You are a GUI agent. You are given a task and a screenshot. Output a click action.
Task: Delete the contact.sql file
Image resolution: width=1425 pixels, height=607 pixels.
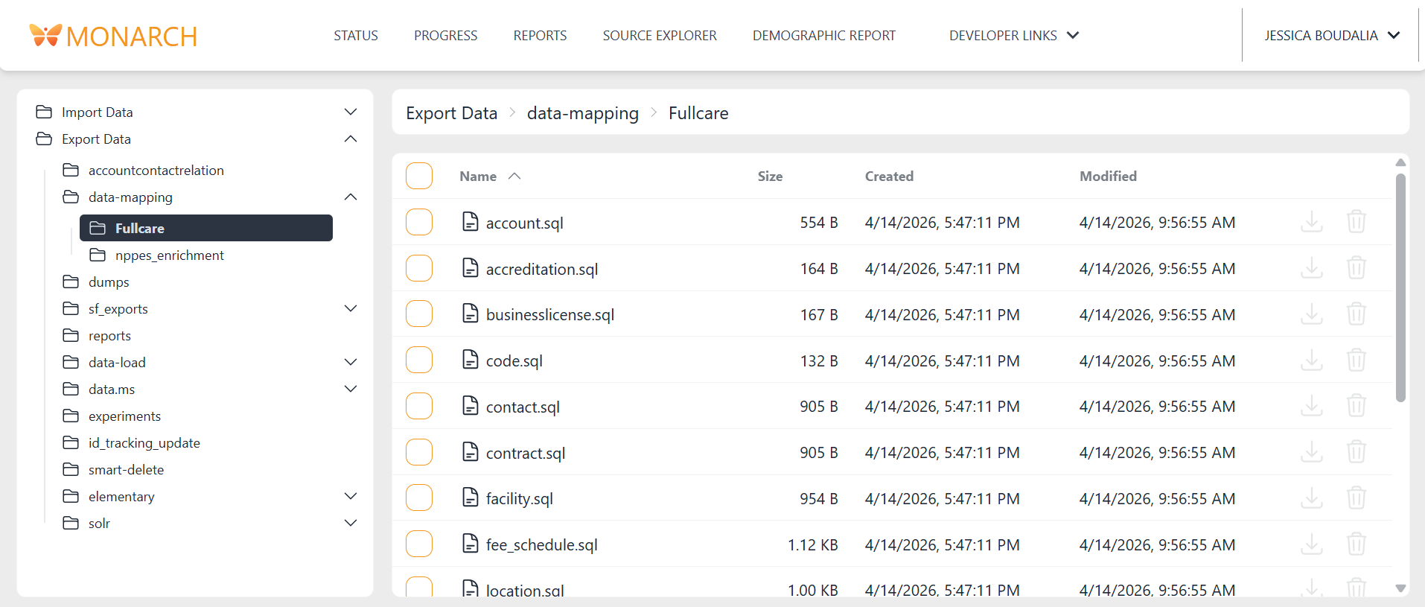1356,406
